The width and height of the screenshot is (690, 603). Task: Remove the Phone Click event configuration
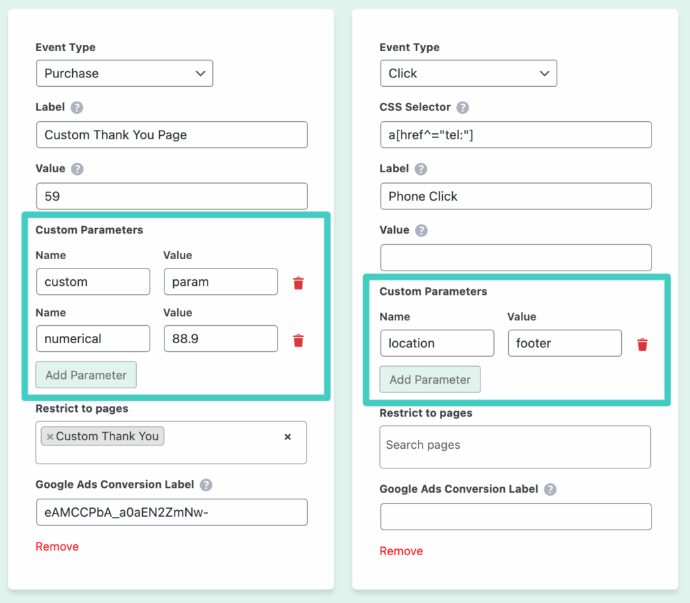click(x=401, y=551)
